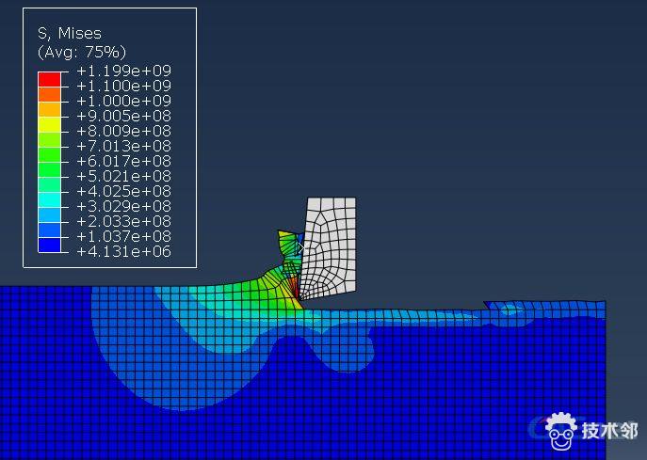Click the "S, Mises" legend title
The height and width of the screenshot is (460, 647).
[x=69, y=33]
